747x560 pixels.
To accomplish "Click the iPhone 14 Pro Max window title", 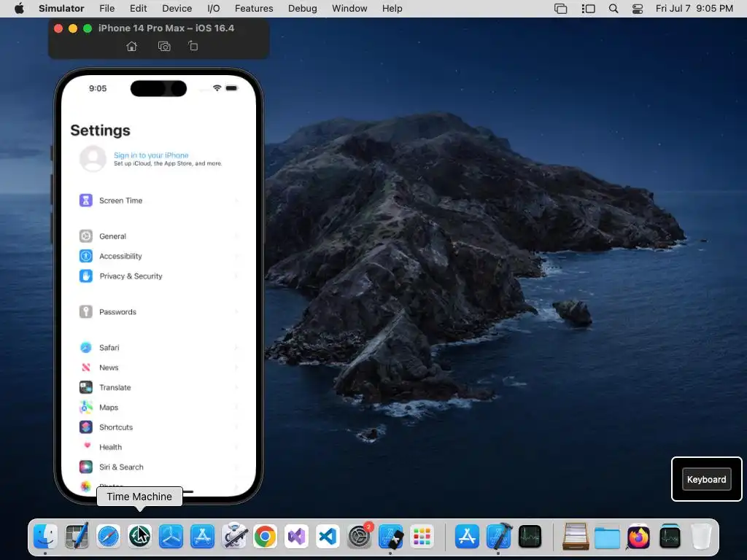I will pos(166,28).
